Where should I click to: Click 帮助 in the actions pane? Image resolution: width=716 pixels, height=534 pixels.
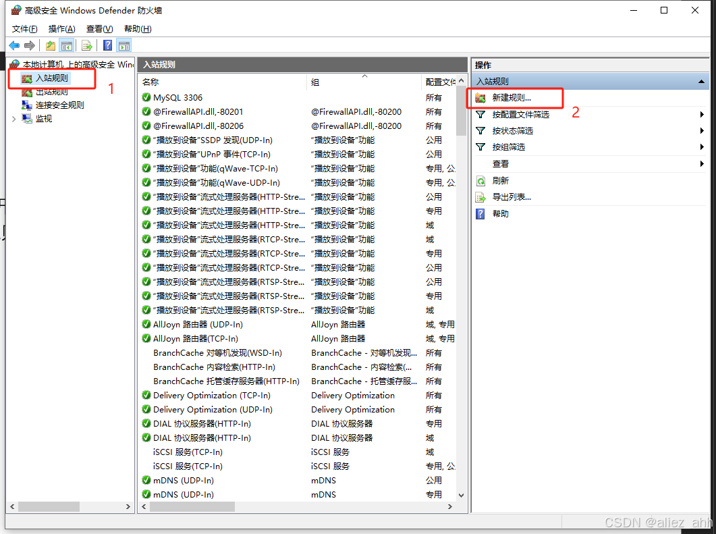[501, 214]
